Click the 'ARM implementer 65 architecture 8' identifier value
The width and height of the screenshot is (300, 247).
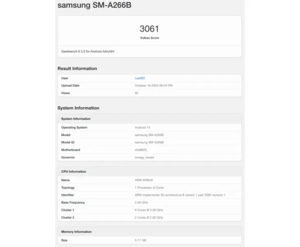click(180, 195)
